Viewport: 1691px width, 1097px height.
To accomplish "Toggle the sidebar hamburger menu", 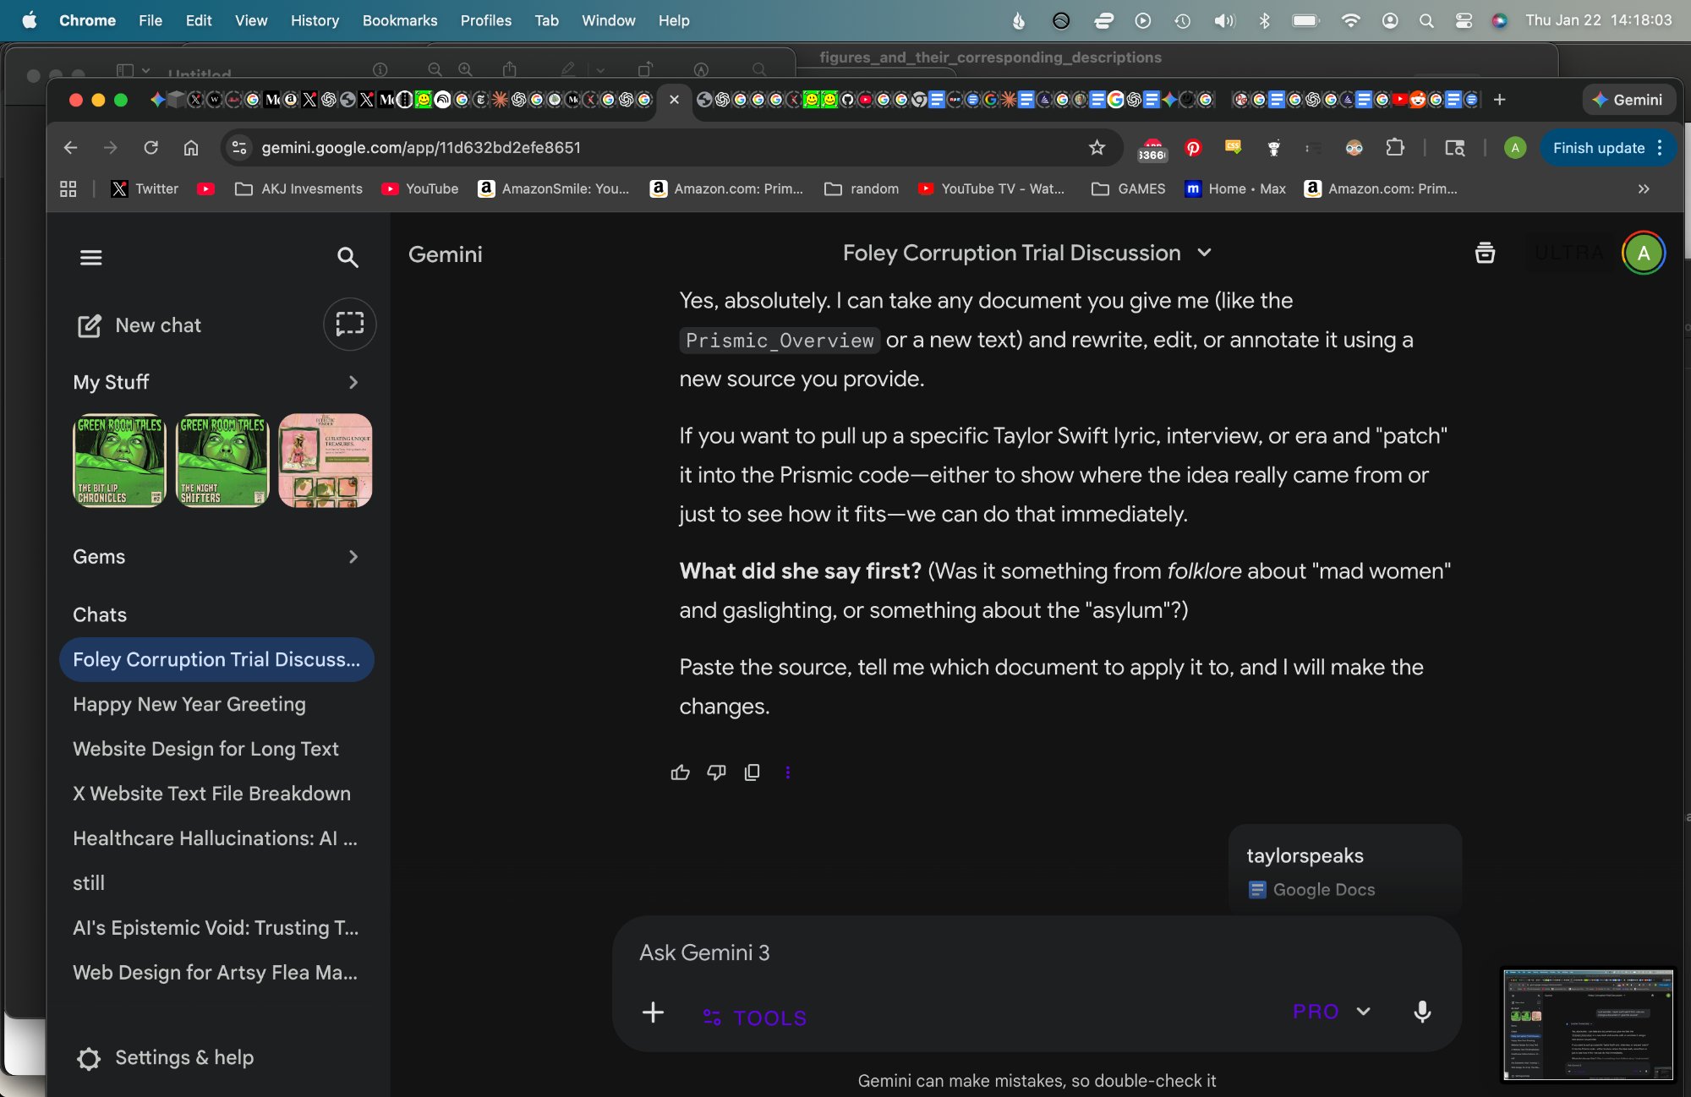I will (x=90, y=257).
